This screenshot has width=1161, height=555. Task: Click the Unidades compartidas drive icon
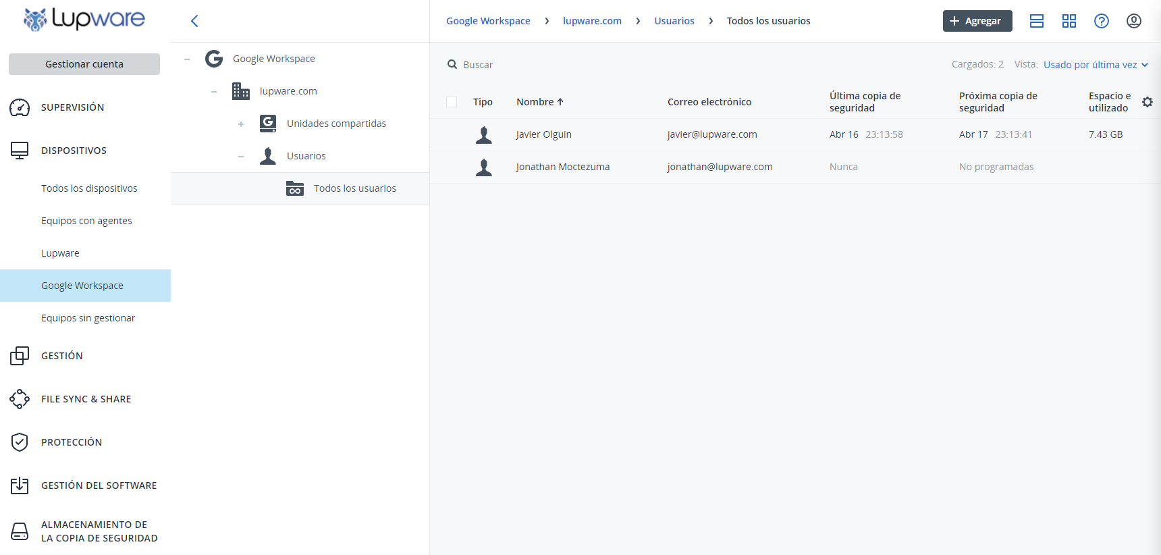click(268, 124)
